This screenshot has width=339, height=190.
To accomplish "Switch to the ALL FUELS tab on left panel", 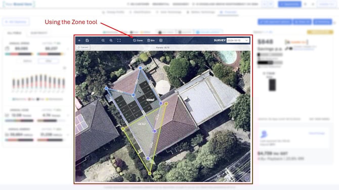I will click(x=14, y=33).
